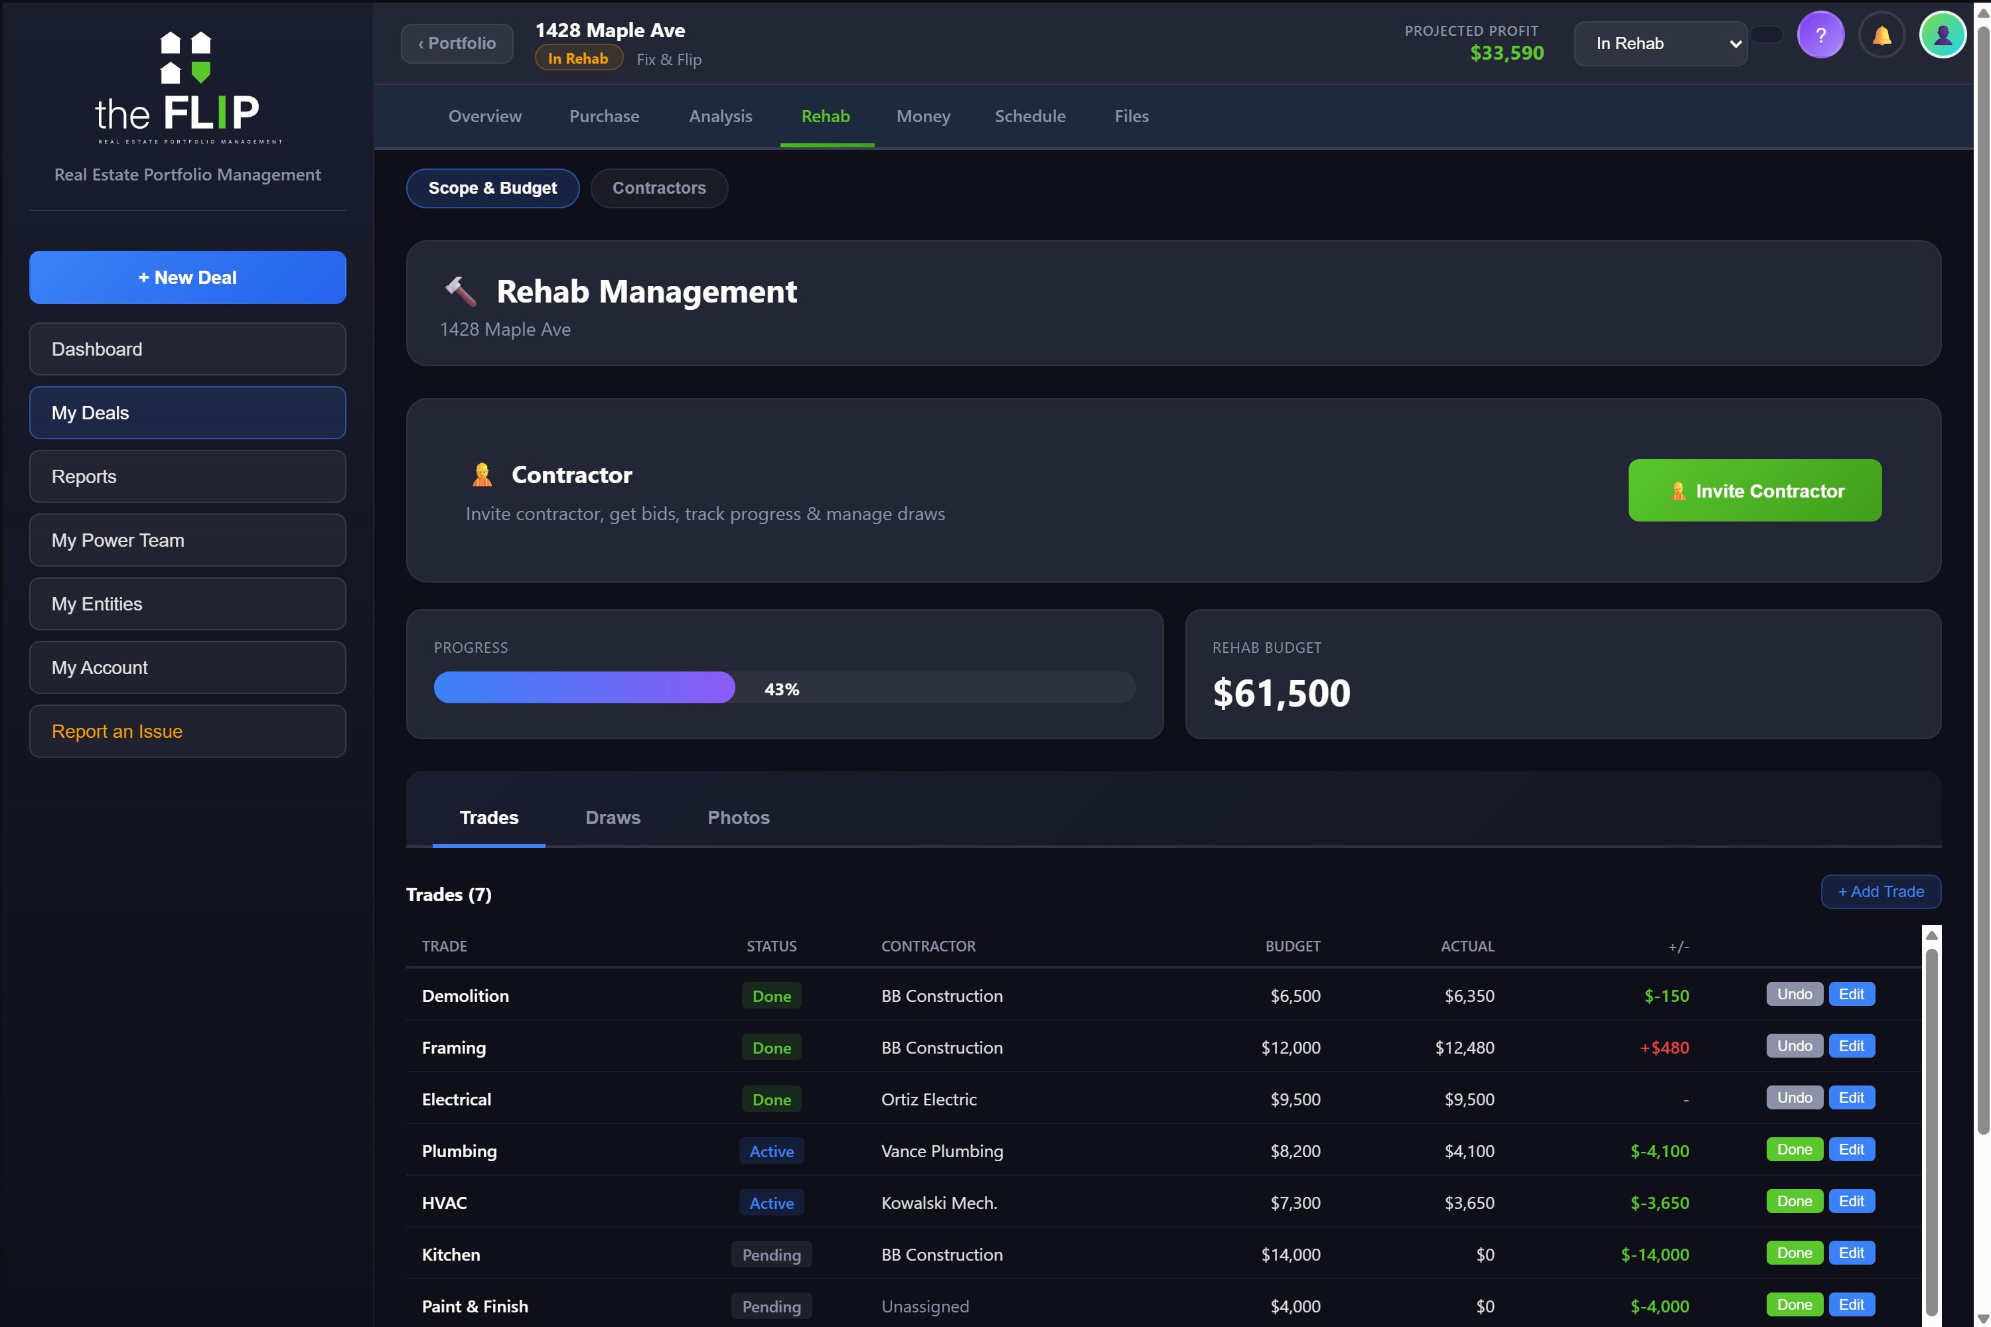Click the Invite Contractor button
This screenshot has width=1991, height=1327.
point(1755,491)
